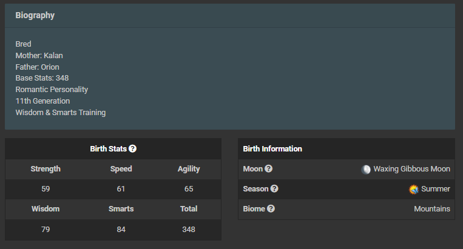Viewport: 463px width, 249px height.
Task: Select the Father: Orion text
Action: coord(37,67)
